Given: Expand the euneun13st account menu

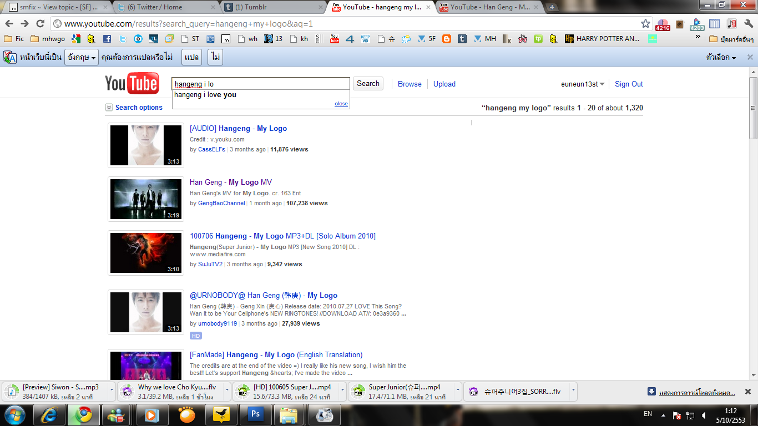Looking at the screenshot, I should click(x=583, y=84).
